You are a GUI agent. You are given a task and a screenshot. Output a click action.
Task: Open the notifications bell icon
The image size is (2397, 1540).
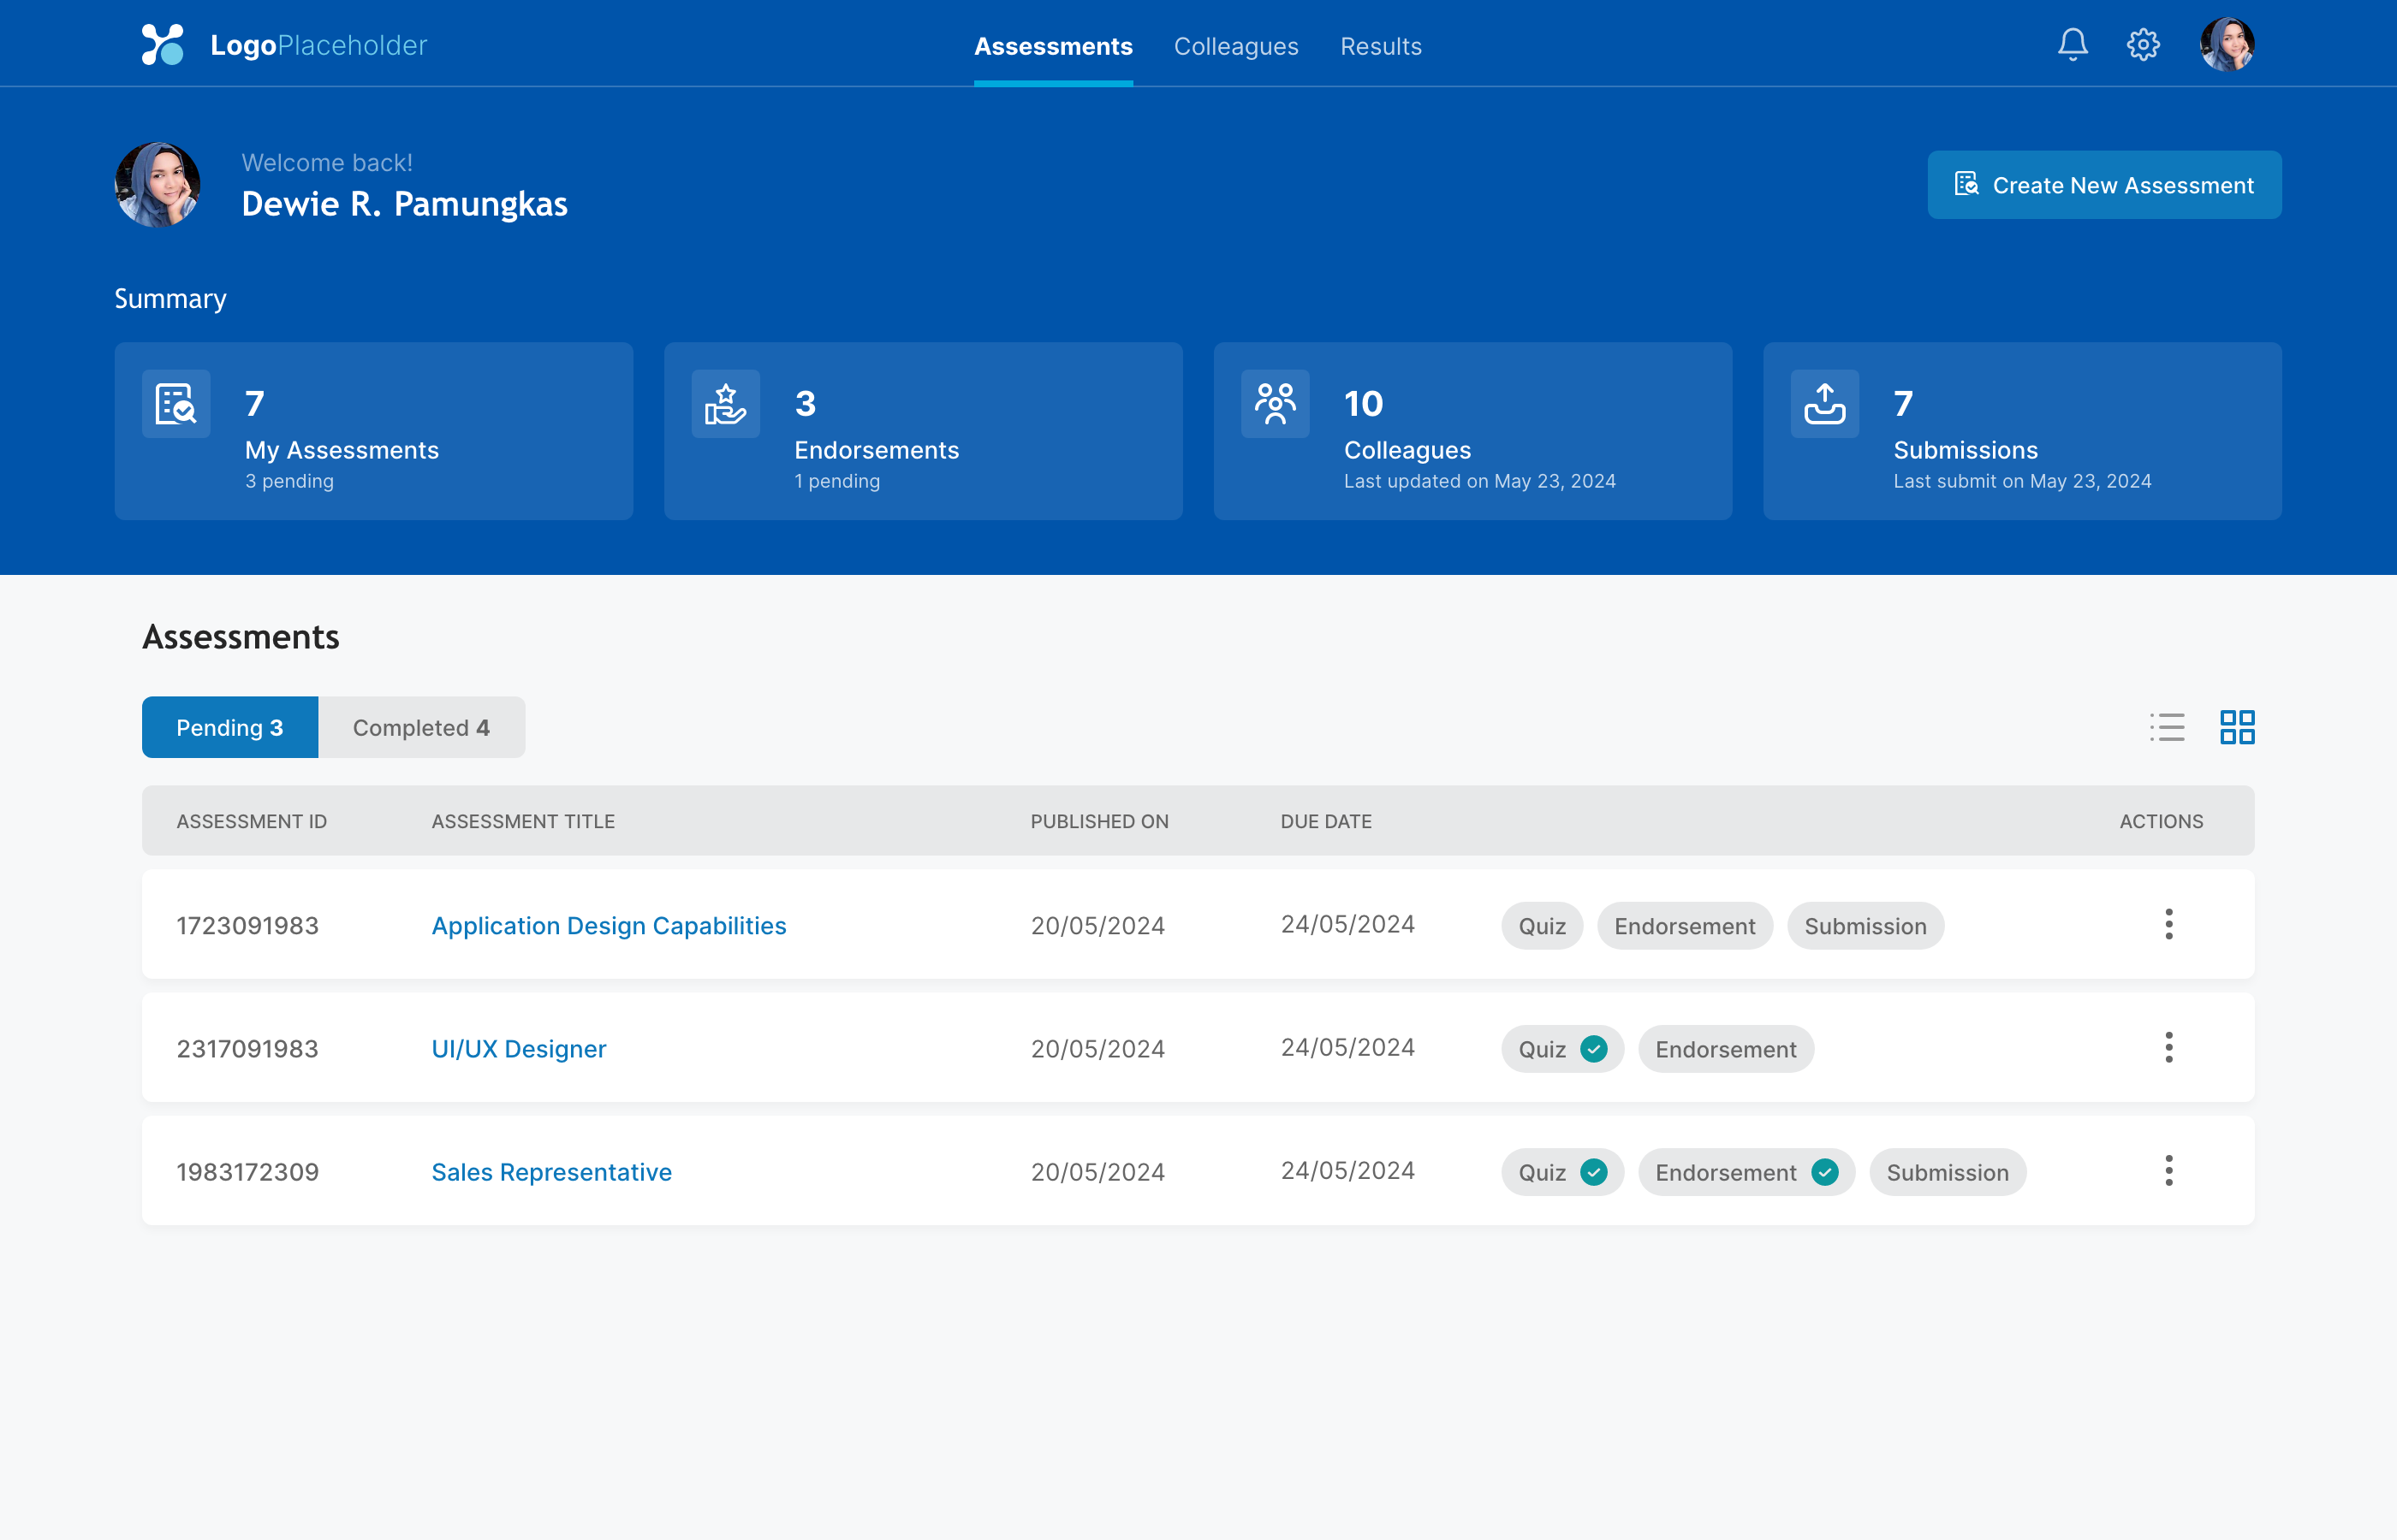2072,45
